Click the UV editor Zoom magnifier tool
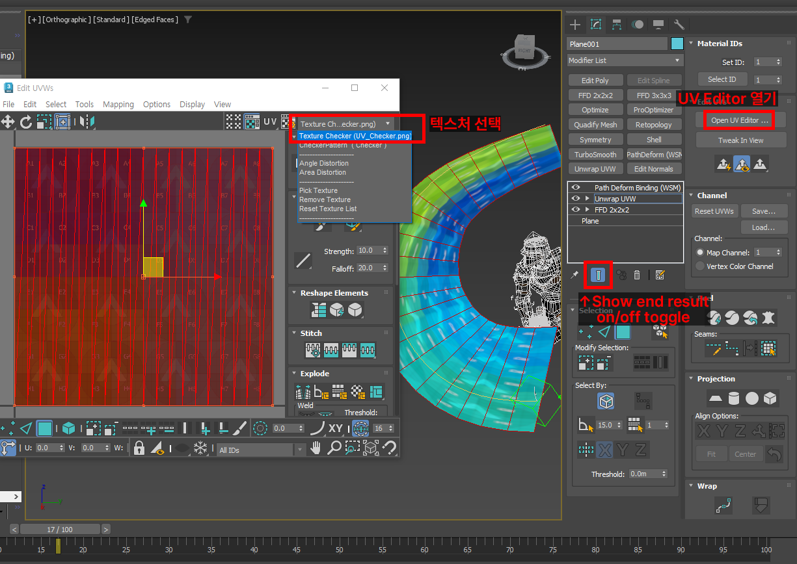Image resolution: width=797 pixels, height=564 pixels. pos(334,448)
